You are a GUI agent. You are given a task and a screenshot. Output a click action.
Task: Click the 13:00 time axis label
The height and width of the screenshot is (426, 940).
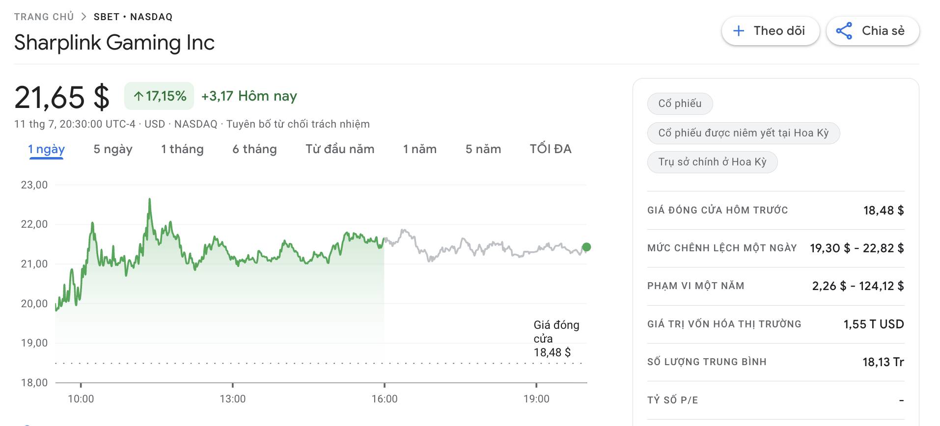click(232, 399)
